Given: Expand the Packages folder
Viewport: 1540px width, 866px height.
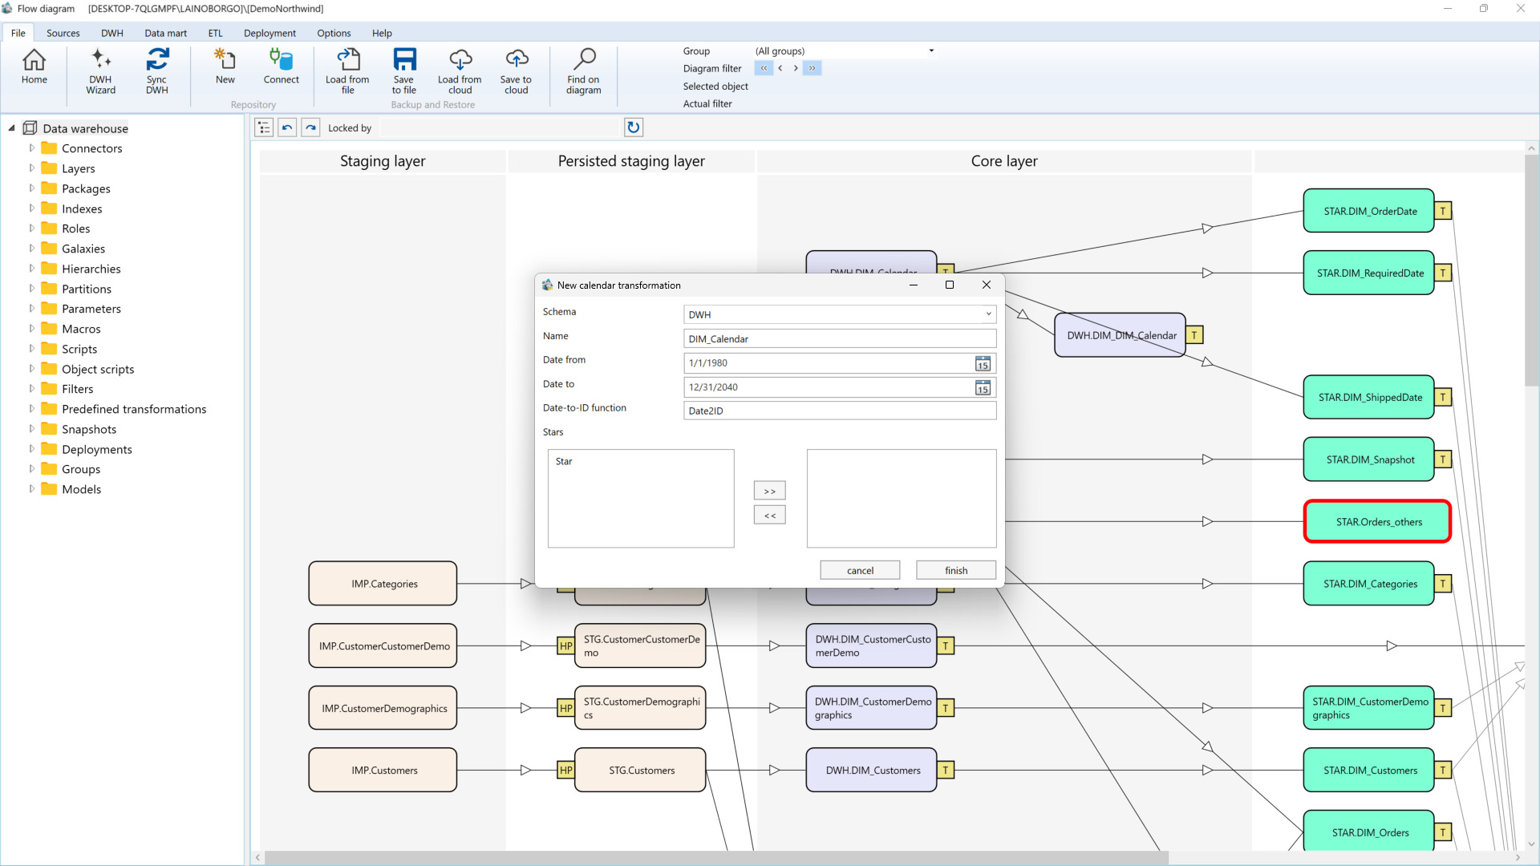Looking at the screenshot, I should [x=32, y=188].
